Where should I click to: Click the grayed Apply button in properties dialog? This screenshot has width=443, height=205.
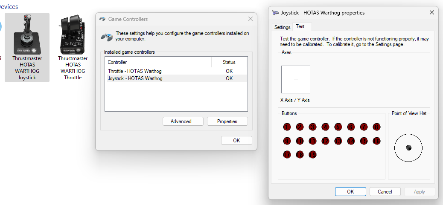(x=419, y=191)
